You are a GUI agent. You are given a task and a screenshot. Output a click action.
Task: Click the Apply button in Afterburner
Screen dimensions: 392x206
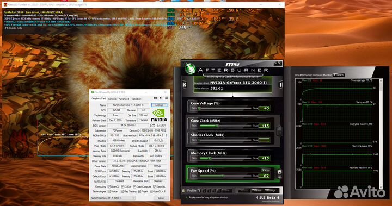[x=244, y=191]
